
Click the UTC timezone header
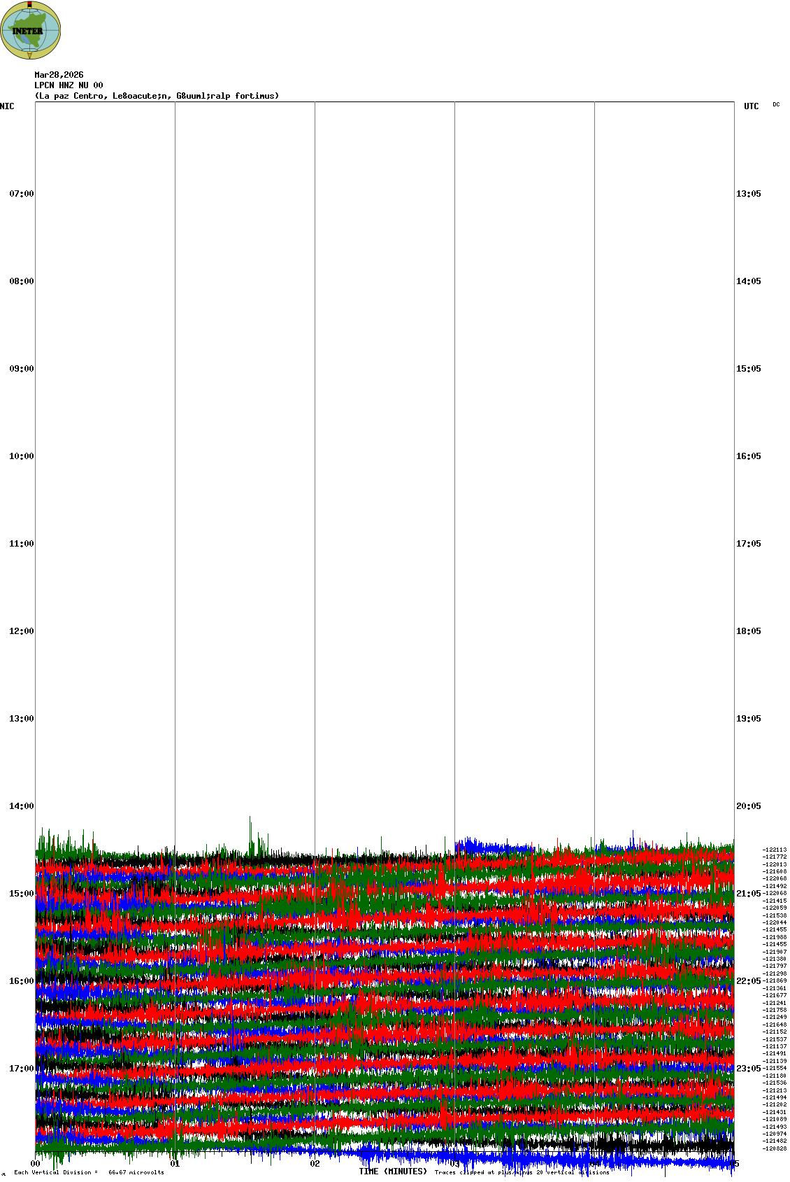[751, 106]
